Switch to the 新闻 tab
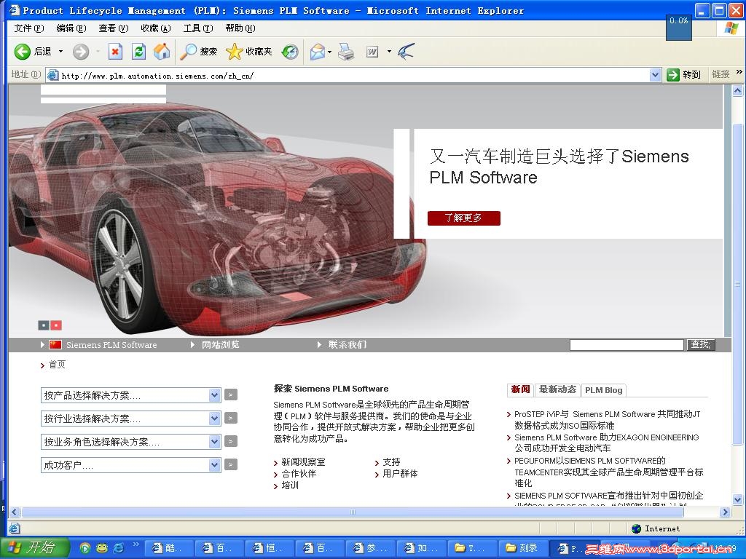Image resolution: width=746 pixels, height=559 pixels. tap(520, 390)
